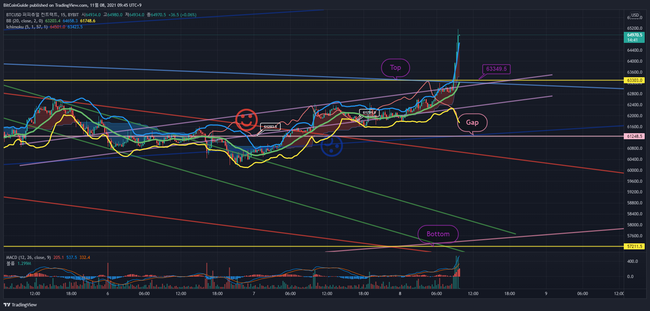Click the 1.299M volume legend row

tap(19, 264)
